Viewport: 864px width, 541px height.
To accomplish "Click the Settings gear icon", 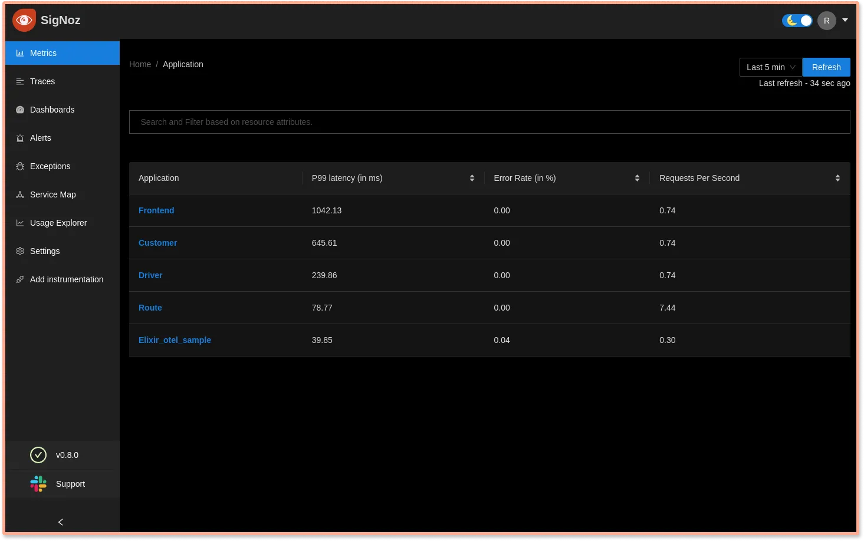I will click(20, 251).
